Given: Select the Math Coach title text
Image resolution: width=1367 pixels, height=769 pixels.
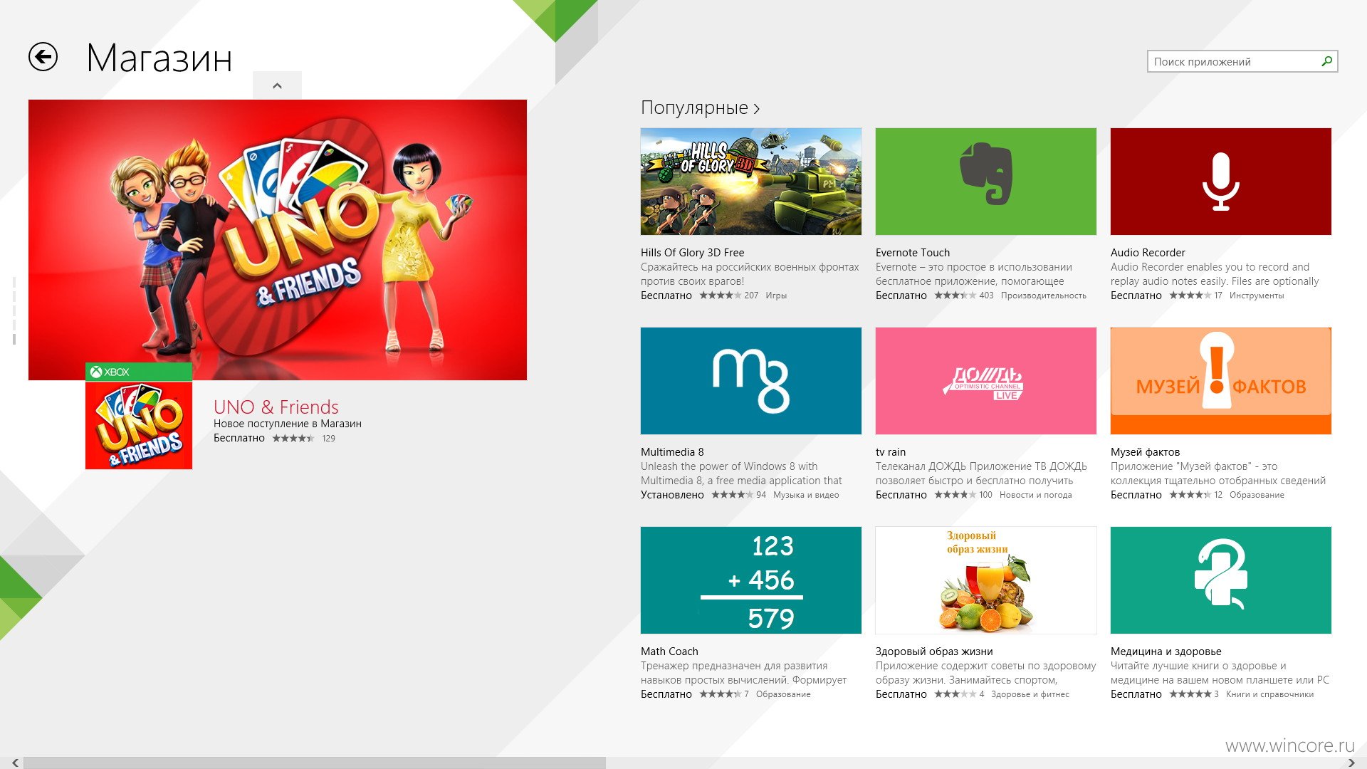Looking at the screenshot, I should tap(669, 651).
